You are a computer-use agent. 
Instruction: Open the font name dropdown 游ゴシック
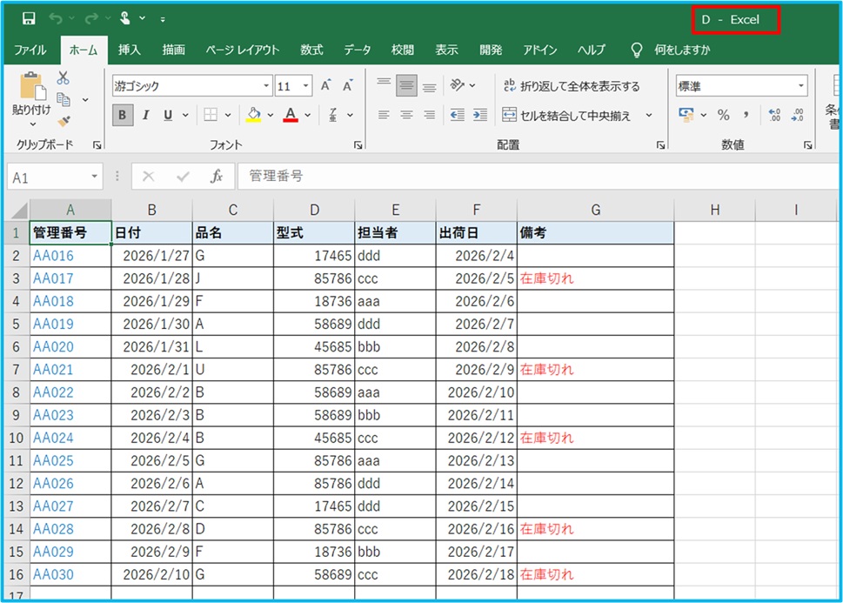266,86
